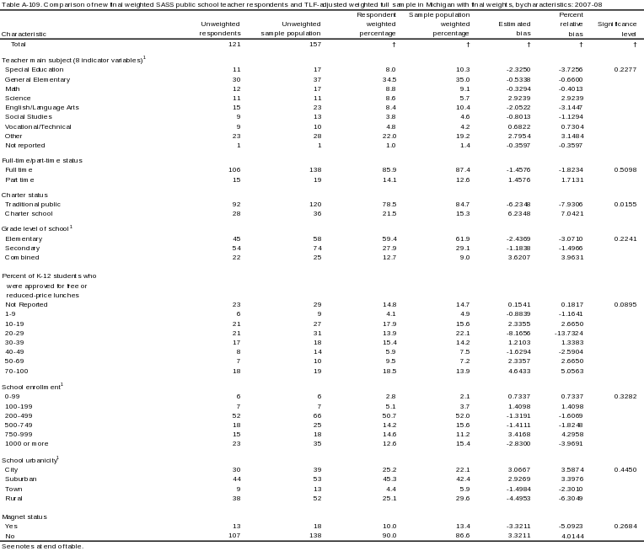Select the Grade level of school heading
The height and width of the screenshot is (551, 644).
tap(37, 228)
